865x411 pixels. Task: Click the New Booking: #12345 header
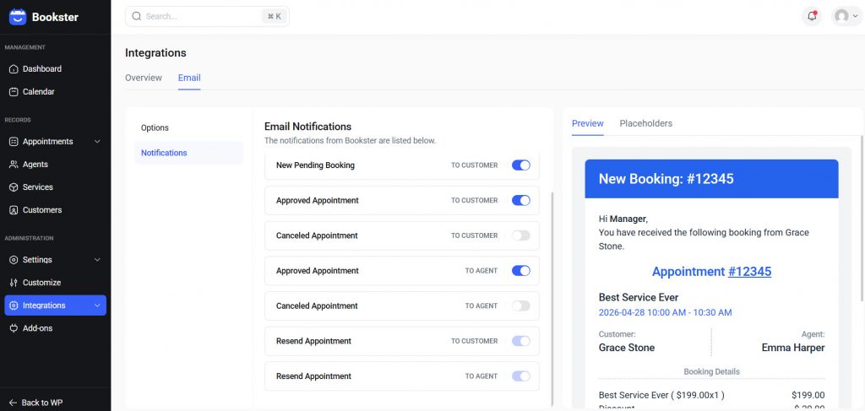coord(711,179)
